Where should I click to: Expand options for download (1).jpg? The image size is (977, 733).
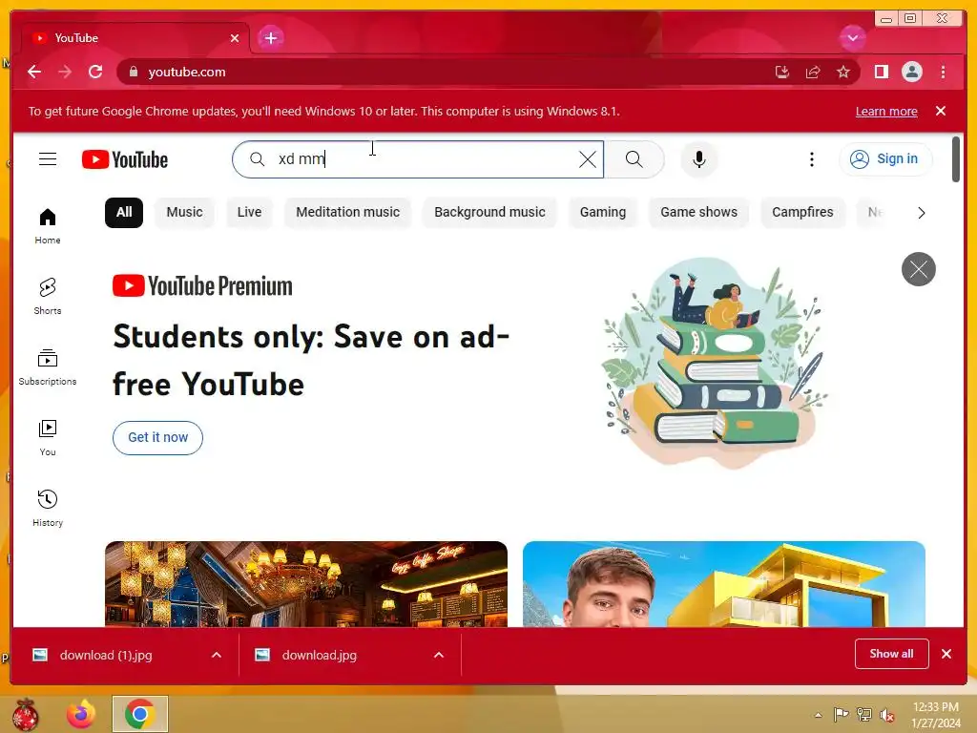coord(217,655)
